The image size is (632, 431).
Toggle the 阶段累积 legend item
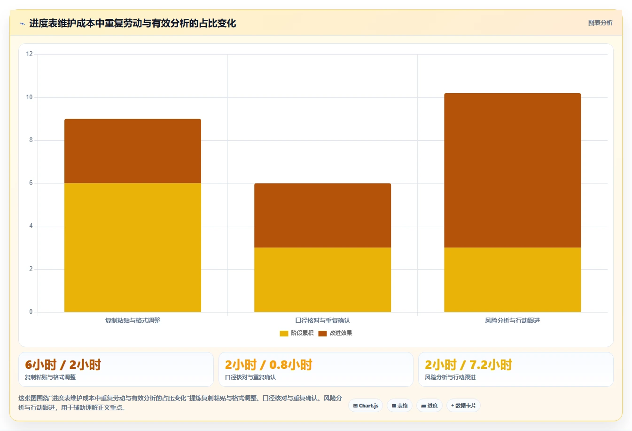click(296, 333)
